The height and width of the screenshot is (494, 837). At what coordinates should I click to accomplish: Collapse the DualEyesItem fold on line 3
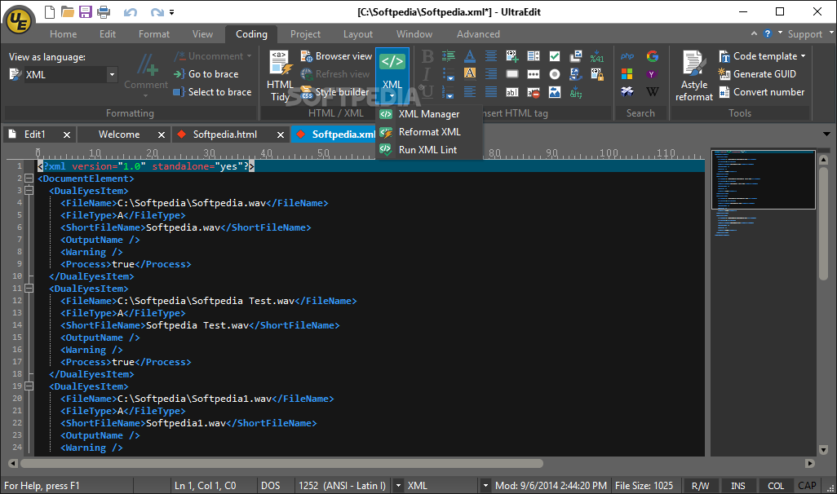point(29,191)
